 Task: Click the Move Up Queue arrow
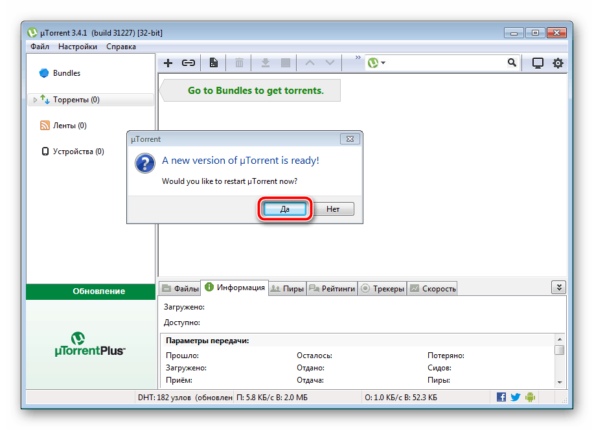[x=310, y=63]
